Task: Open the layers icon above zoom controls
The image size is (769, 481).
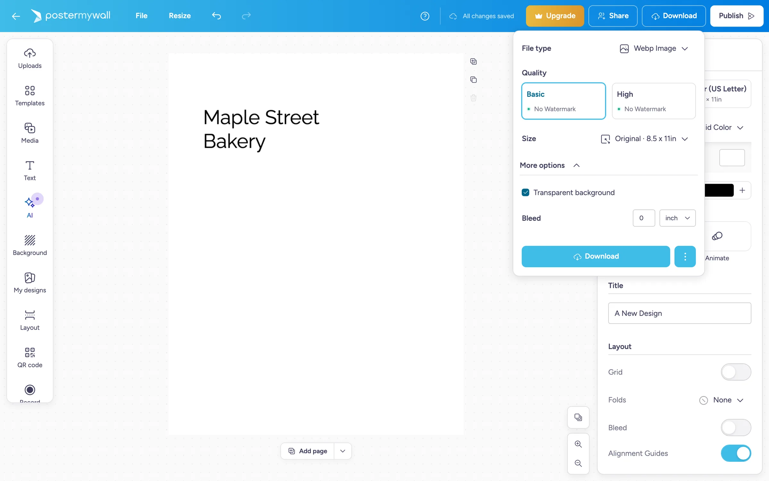Action: point(578,417)
